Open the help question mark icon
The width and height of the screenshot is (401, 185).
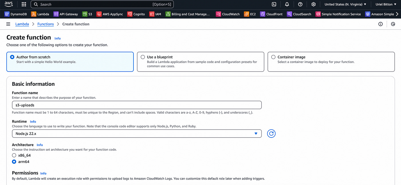tap(300, 4)
